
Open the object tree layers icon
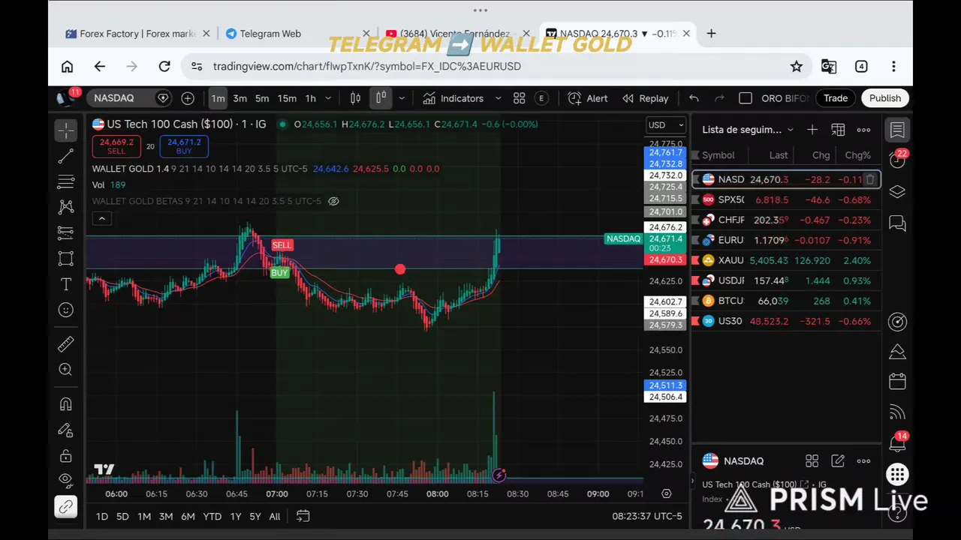897,192
